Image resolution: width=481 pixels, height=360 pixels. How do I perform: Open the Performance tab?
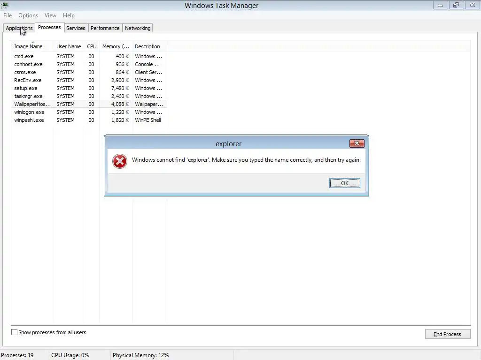[105, 28]
